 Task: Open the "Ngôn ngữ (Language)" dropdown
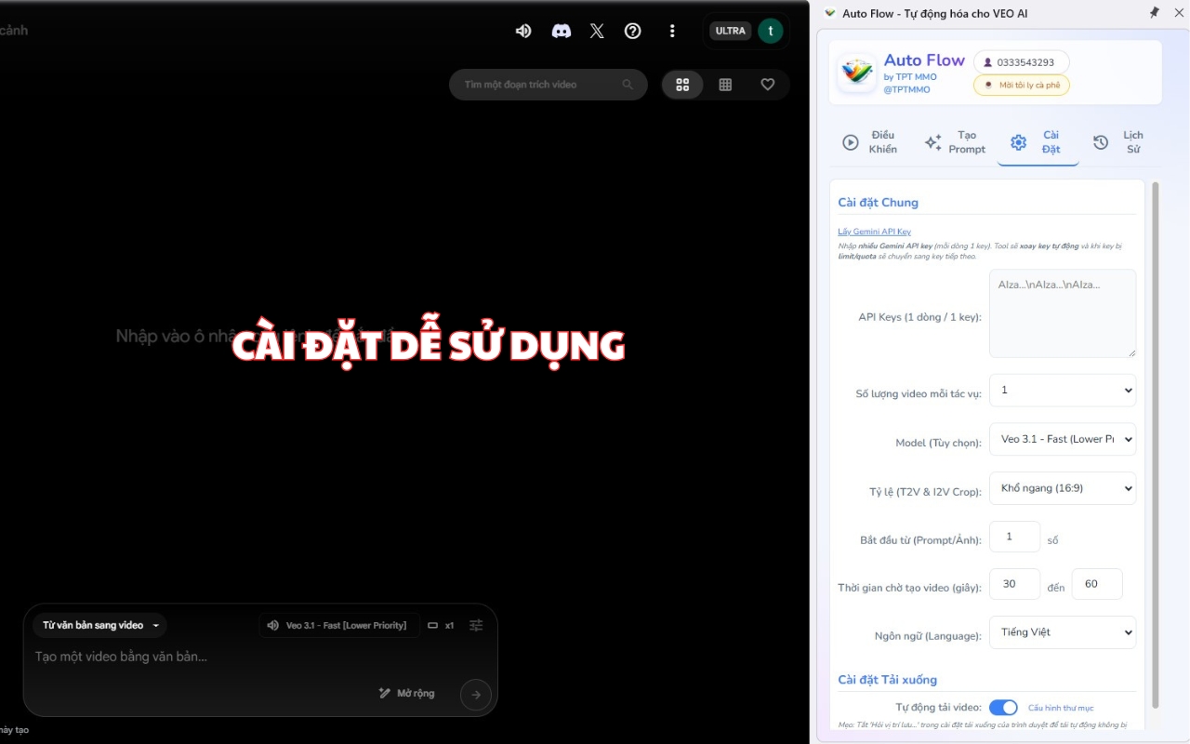pos(1063,632)
